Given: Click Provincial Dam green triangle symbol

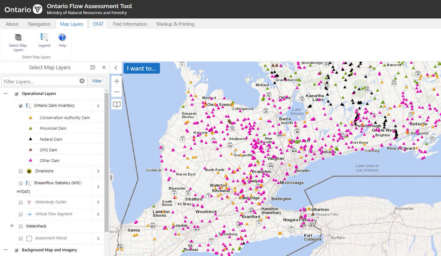Looking at the screenshot, I should pyautogui.click(x=31, y=128).
